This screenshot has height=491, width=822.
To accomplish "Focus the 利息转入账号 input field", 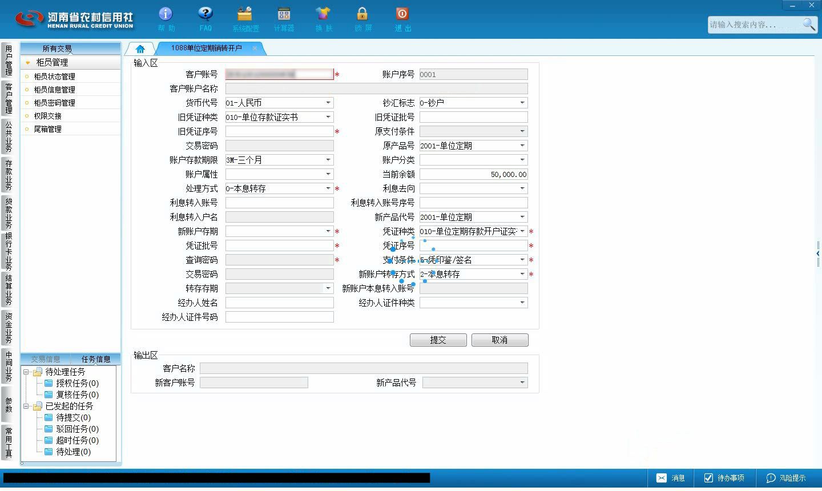I will [x=279, y=203].
